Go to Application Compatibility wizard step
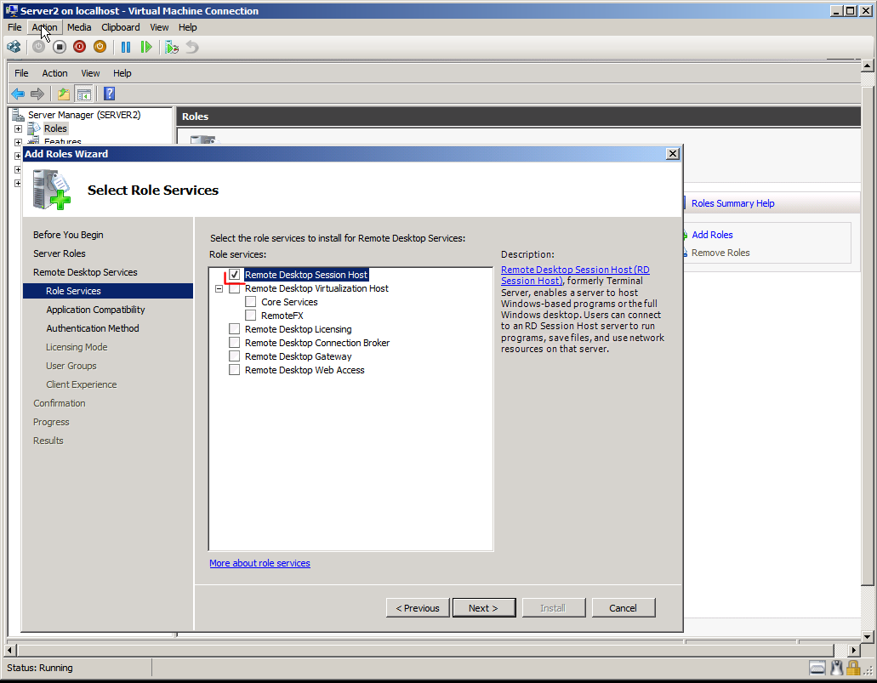Viewport: 877px width, 683px height. tap(95, 310)
